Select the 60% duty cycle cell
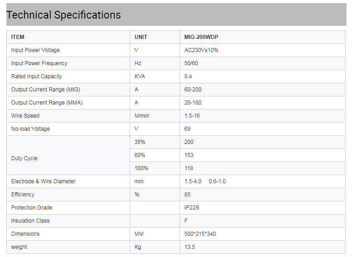Image resolution: width=356 pixels, height=257 pixels. (141, 155)
